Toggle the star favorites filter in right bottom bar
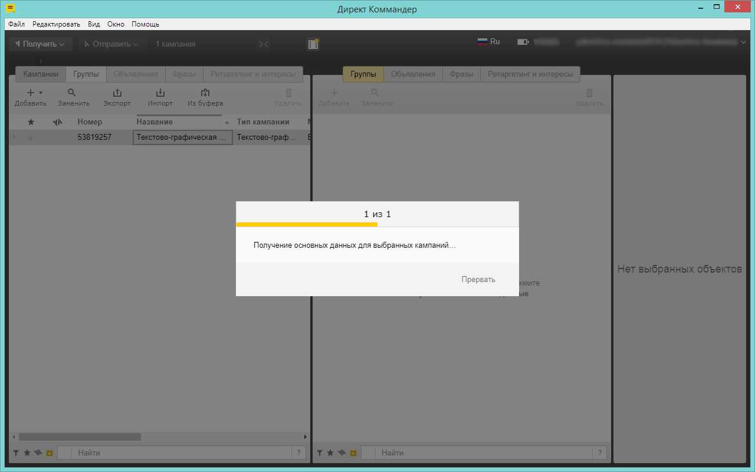The image size is (755, 472). (x=330, y=453)
